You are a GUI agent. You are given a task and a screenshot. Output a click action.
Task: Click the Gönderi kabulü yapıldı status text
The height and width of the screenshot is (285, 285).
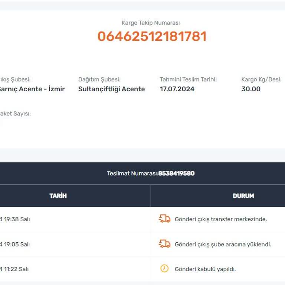tap(205, 269)
